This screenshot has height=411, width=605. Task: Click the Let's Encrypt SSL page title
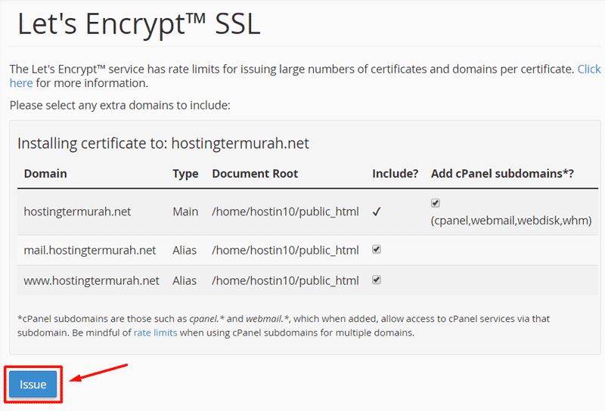click(139, 24)
